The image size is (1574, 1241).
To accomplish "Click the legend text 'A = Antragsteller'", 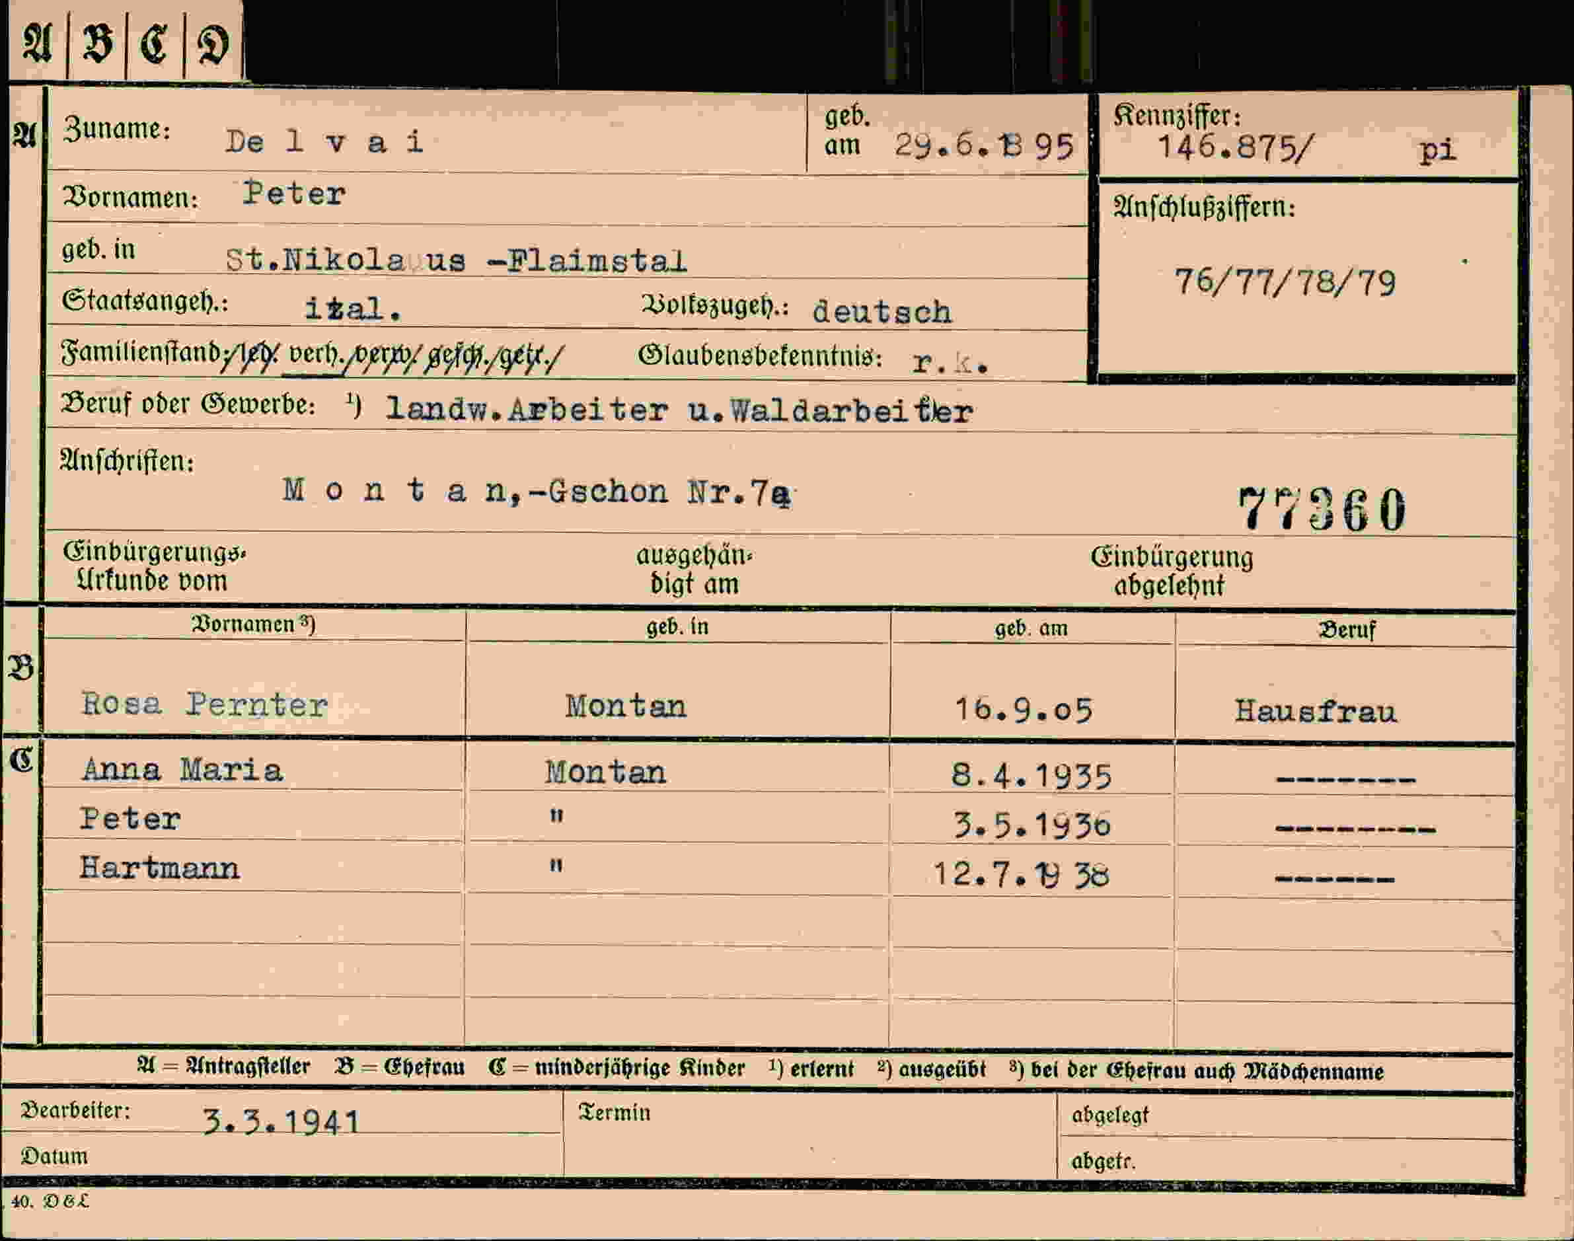I will [x=224, y=1067].
